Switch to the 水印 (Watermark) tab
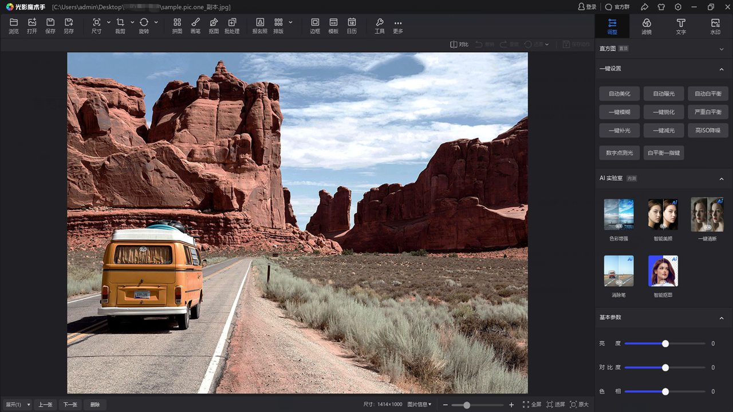The height and width of the screenshot is (412, 733). 715,26
